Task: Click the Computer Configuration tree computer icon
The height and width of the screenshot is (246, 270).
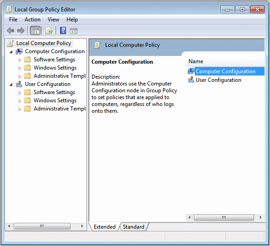Action: (x=19, y=51)
